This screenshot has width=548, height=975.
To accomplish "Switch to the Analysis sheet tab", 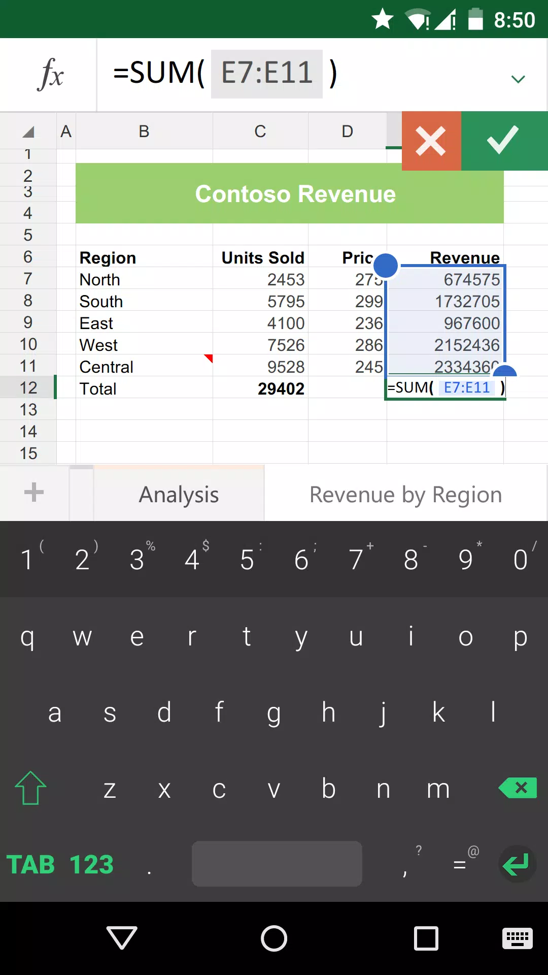I will pos(179,495).
